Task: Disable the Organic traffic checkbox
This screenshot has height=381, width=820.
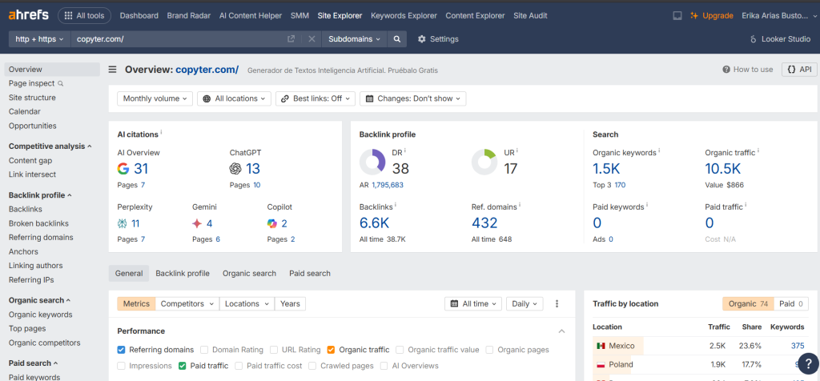Action: (x=331, y=350)
